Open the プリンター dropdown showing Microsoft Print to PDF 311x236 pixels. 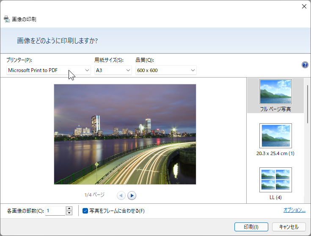click(x=49, y=70)
